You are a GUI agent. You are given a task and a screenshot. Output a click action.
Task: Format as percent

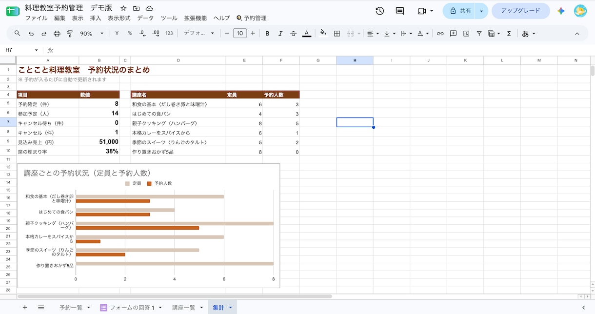click(x=130, y=34)
